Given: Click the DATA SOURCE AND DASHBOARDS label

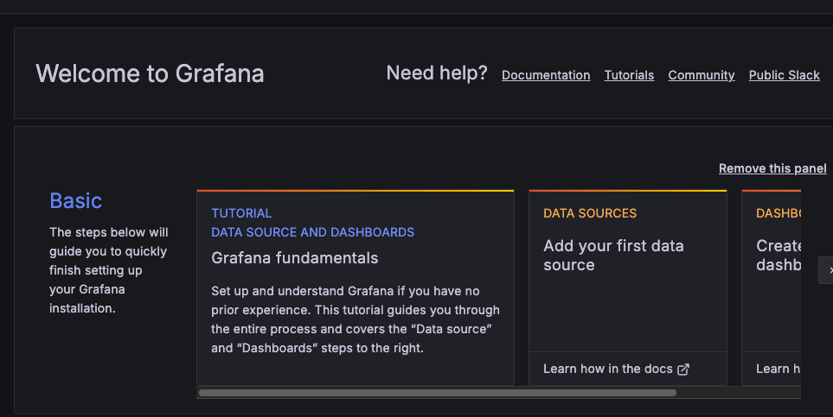Looking at the screenshot, I should [x=312, y=232].
